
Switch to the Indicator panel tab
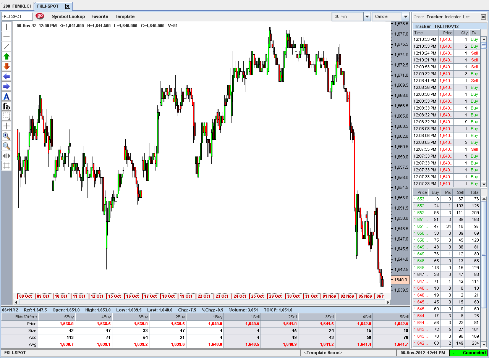pyautogui.click(x=453, y=17)
